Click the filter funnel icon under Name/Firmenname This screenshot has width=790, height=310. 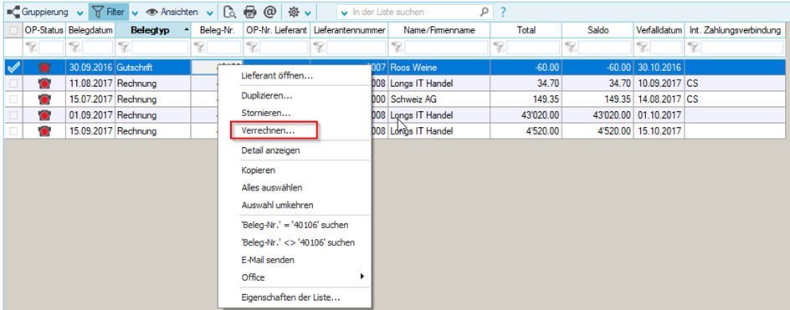pos(398,48)
